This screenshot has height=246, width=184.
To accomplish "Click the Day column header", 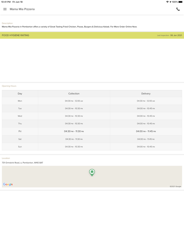I will point(20,94).
